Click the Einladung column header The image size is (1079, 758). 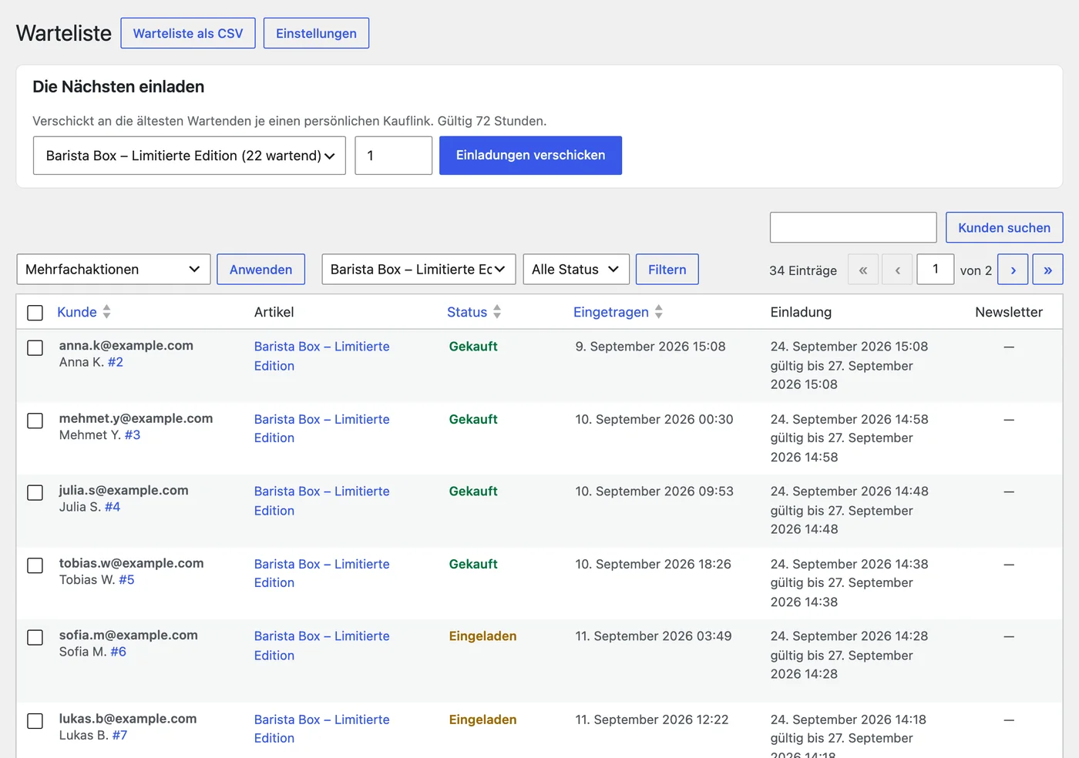pos(801,312)
